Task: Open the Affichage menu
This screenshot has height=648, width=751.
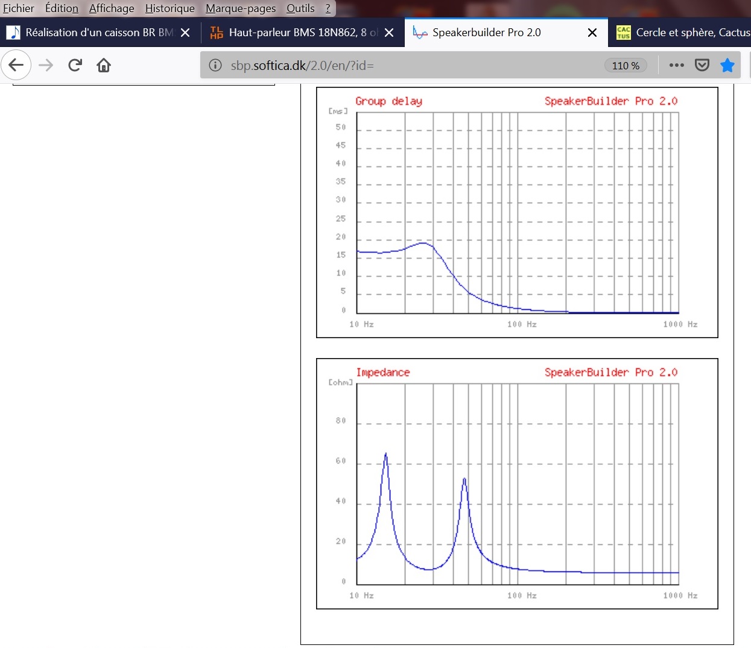Action: point(112,8)
